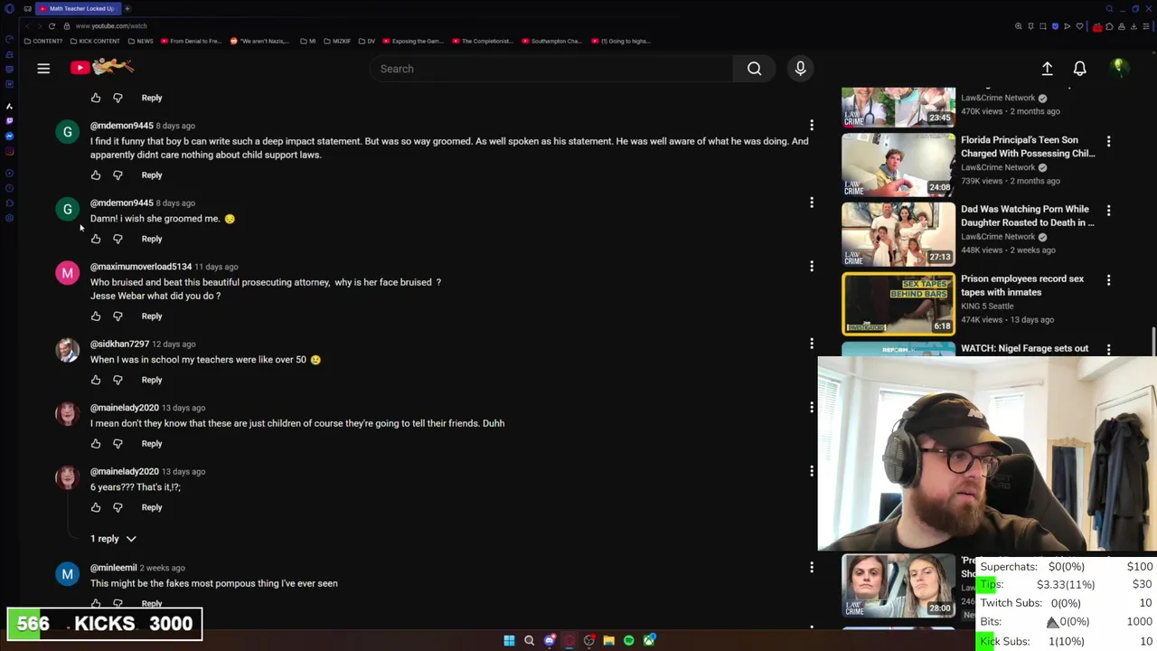The height and width of the screenshot is (651, 1157).
Task: Open options menu for 'Damn! I wish she groomed me'
Action: (x=812, y=203)
